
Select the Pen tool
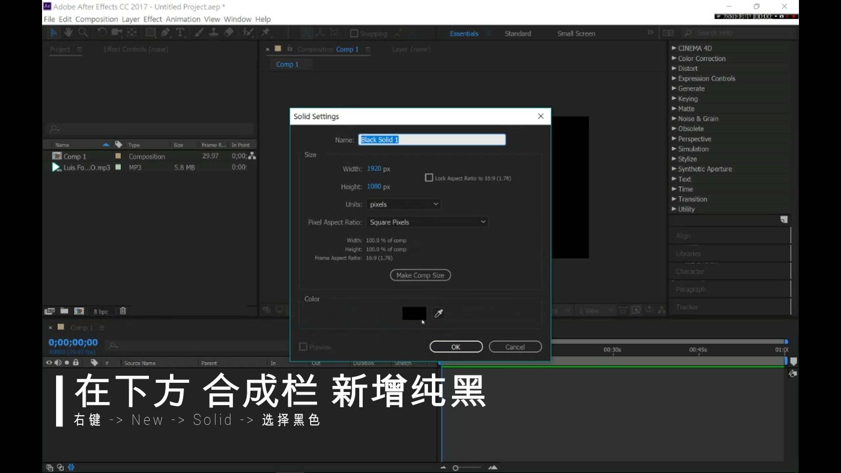[165, 32]
